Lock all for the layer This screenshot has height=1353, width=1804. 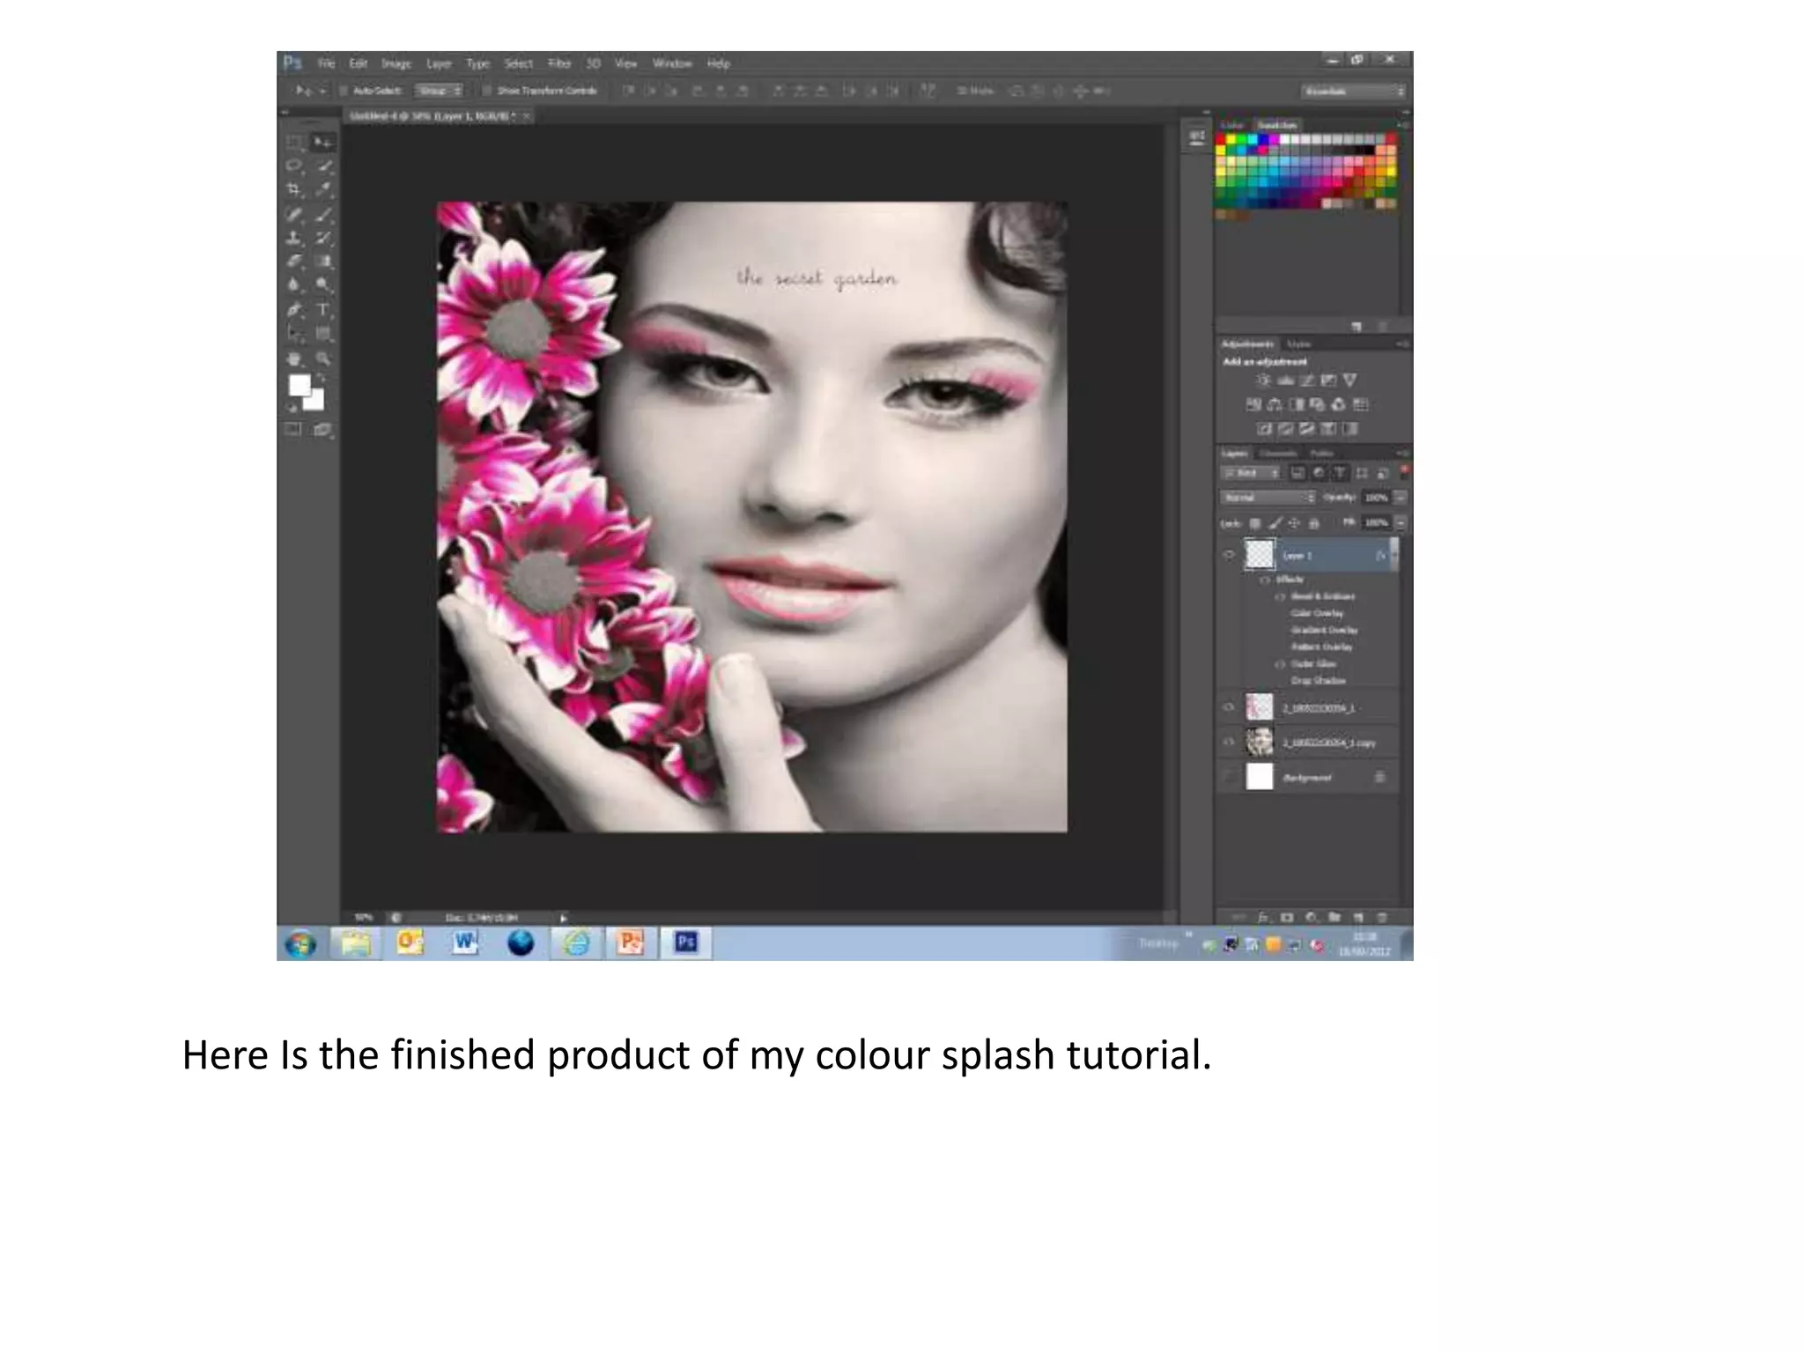coord(1314,523)
